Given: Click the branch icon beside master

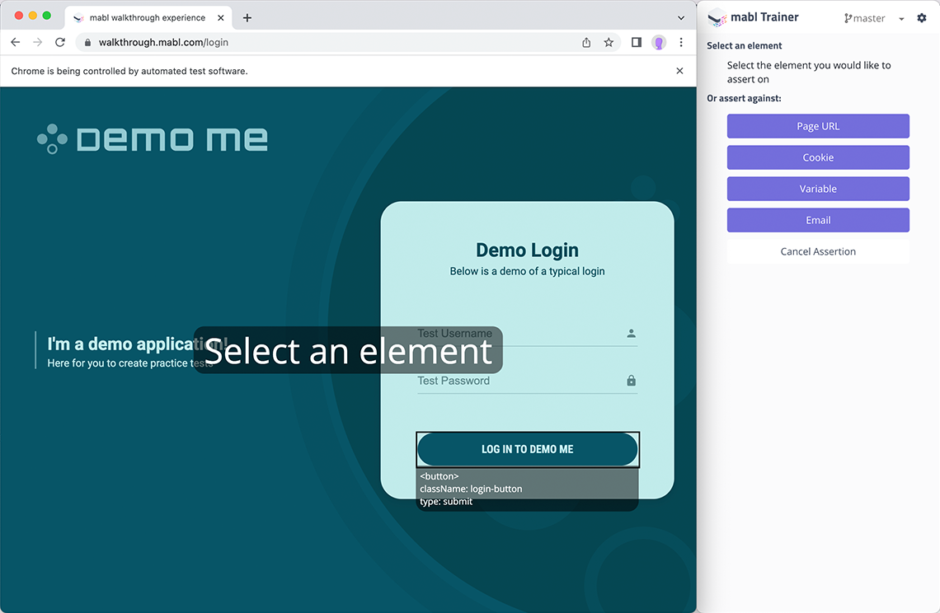Looking at the screenshot, I should click(x=846, y=17).
